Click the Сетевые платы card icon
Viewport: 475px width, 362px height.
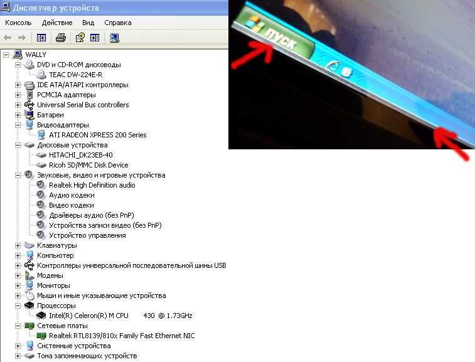click(29, 326)
